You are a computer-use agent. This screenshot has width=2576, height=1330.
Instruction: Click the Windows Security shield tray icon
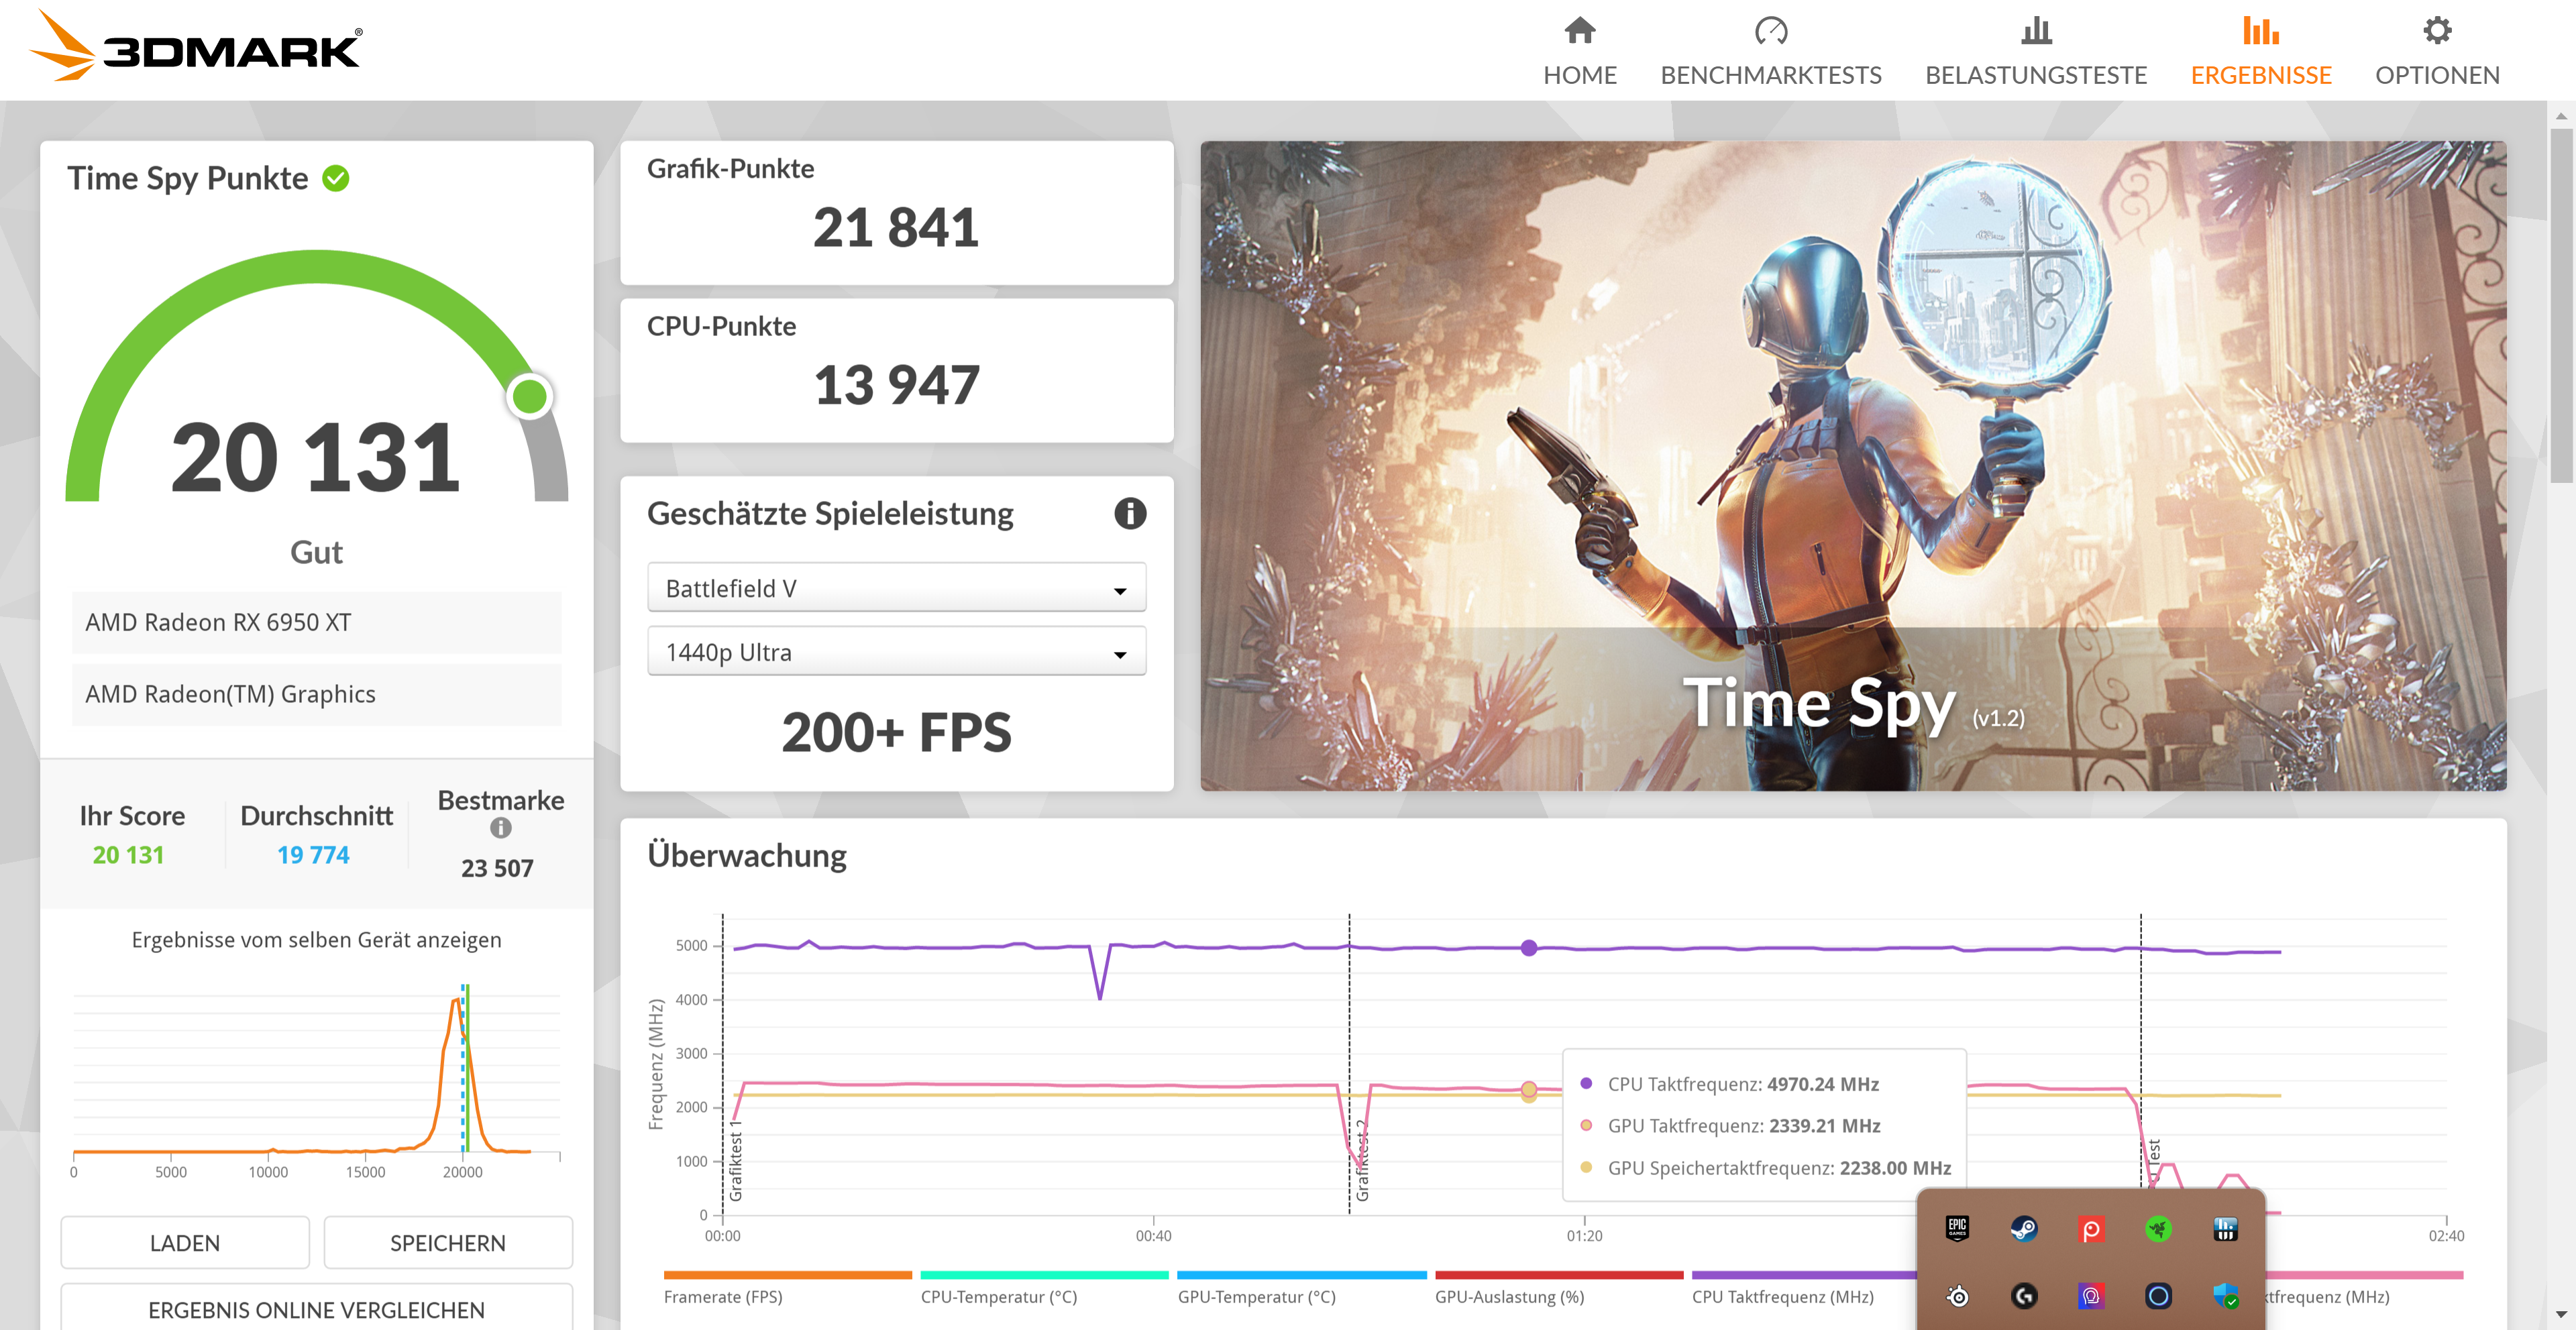2225,1296
